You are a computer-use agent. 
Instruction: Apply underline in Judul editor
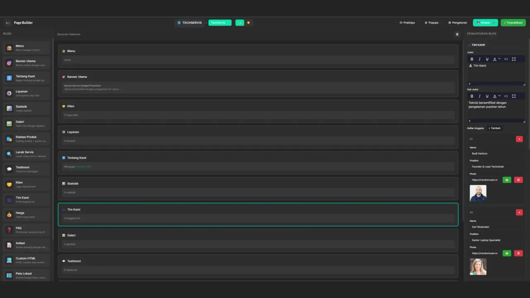coord(487,59)
